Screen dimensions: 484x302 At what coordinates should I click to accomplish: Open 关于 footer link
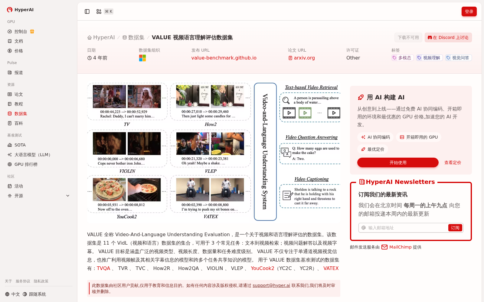click(8, 281)
